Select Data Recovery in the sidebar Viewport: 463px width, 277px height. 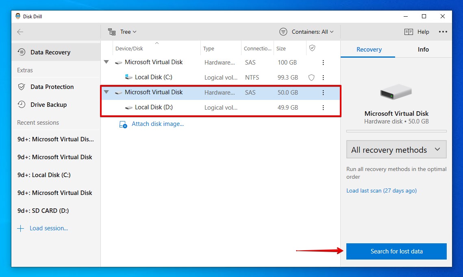(x=56, y=52)
